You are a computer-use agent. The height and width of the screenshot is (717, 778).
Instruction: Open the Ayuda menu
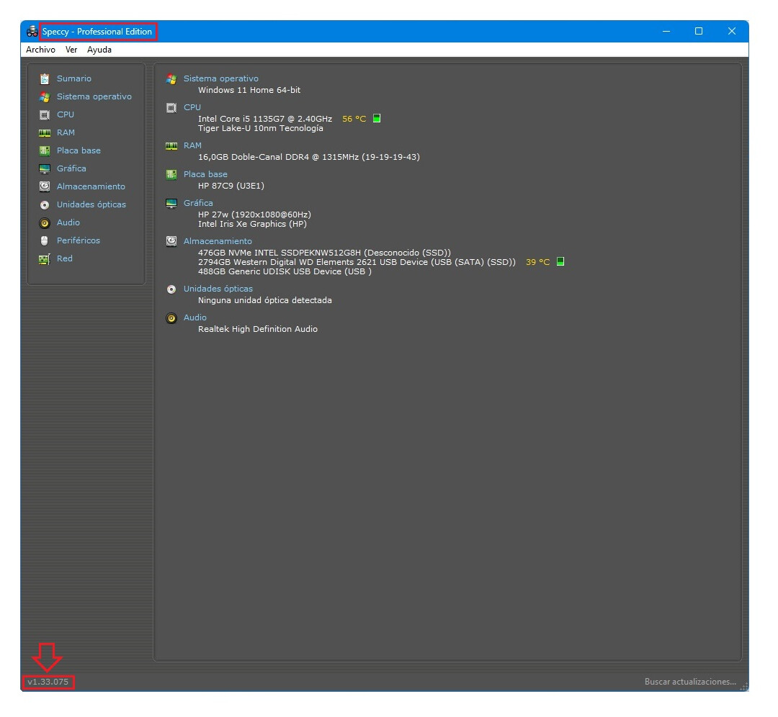[x=99, y=50]
